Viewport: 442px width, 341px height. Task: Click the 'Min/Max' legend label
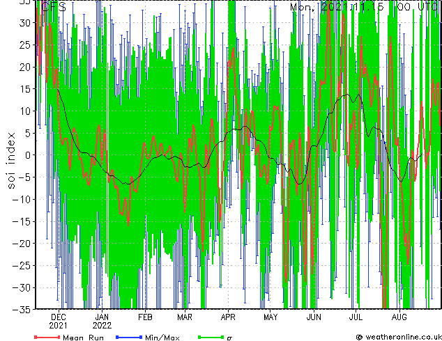(x=162, y=338)
